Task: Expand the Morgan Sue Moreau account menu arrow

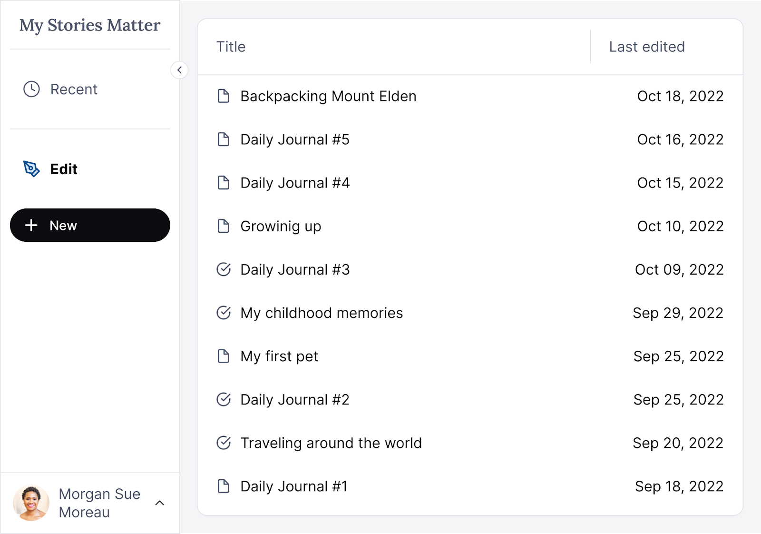Action: tap(160, 503)
